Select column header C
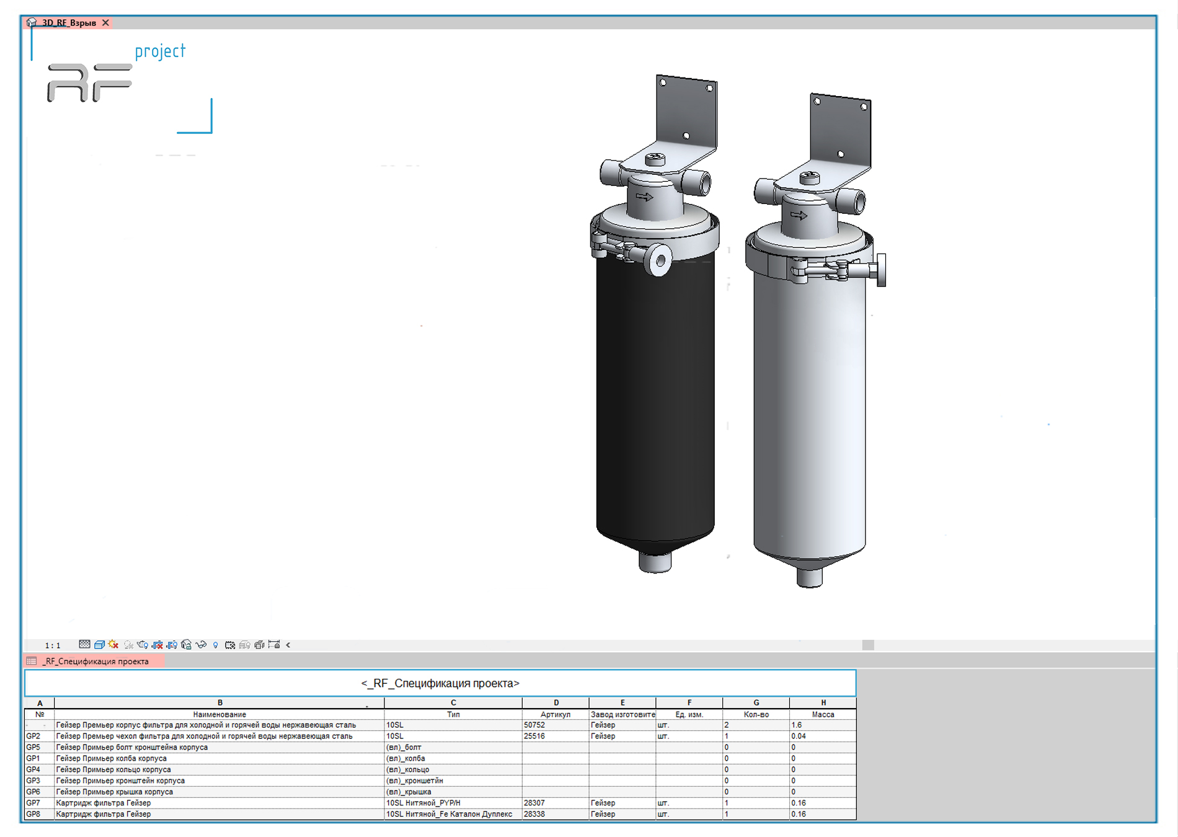Viewport: 1178px width, 837px height. pos(453,703)
